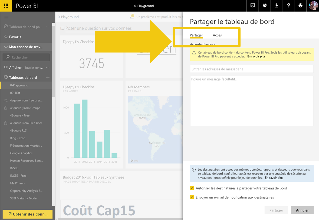Image resolution: width=319 pixels, height=220 pixels.
Task: Open the help question mark icon
Action: tap(288, 6)
